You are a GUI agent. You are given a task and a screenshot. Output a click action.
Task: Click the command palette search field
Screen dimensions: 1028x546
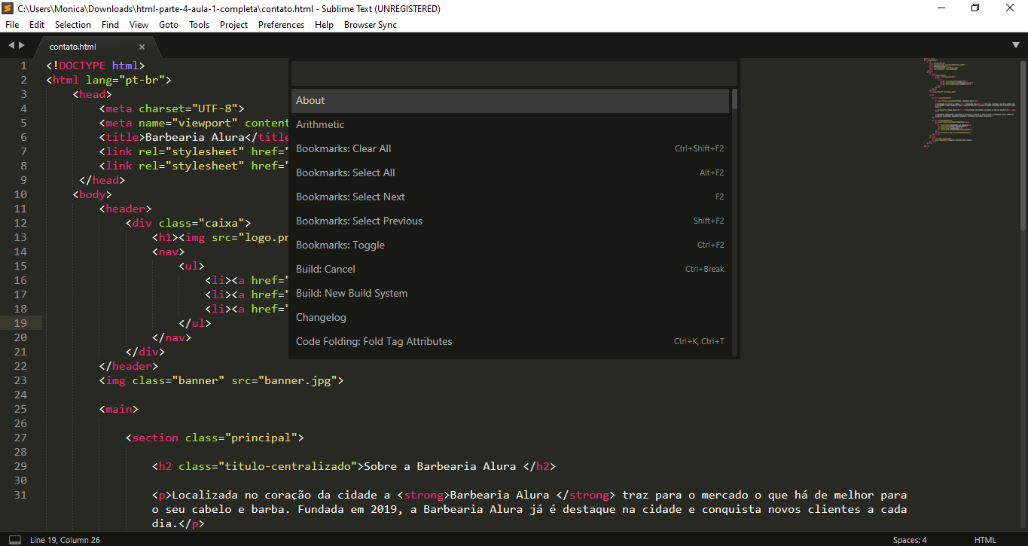point(514,74)
